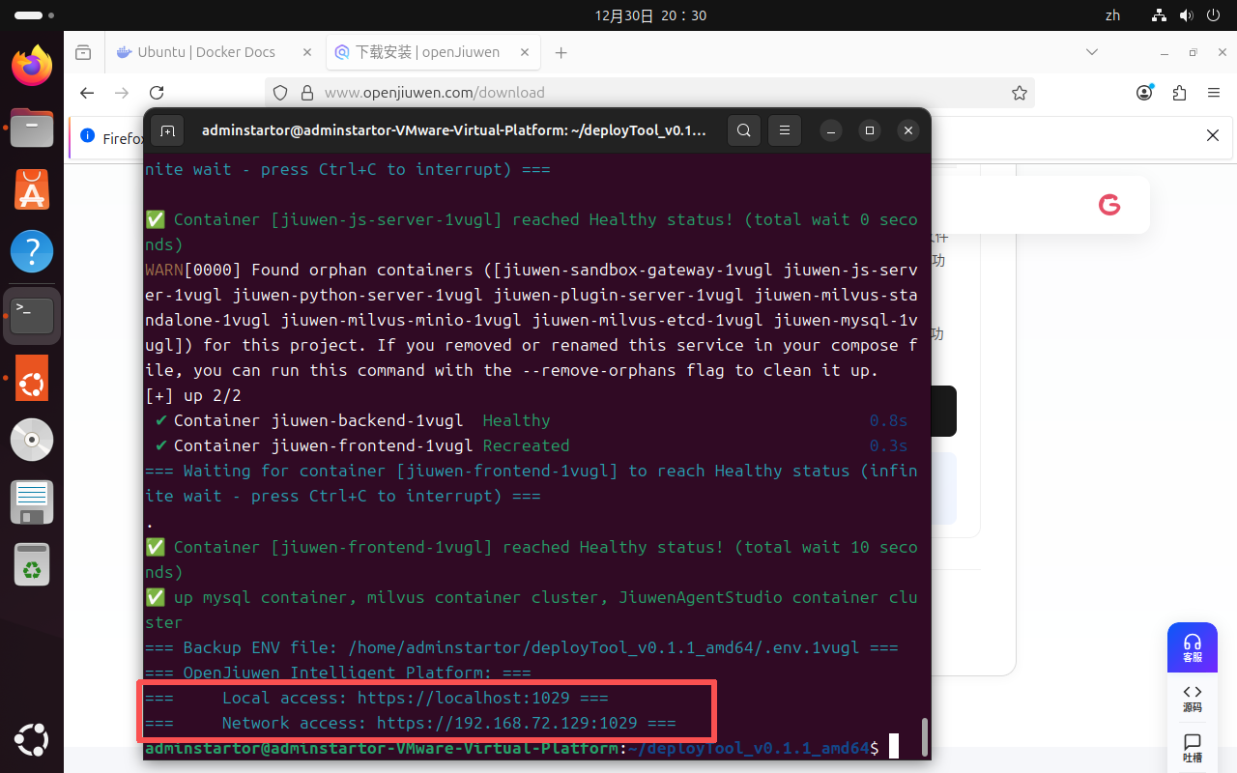Open the floppy save-disk dock icon
This screenshot has width=1237, height=773.
[x=32, y=502]
